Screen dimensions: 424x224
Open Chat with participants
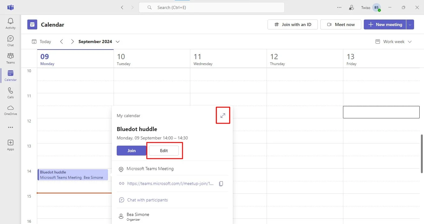coord(147,200)
